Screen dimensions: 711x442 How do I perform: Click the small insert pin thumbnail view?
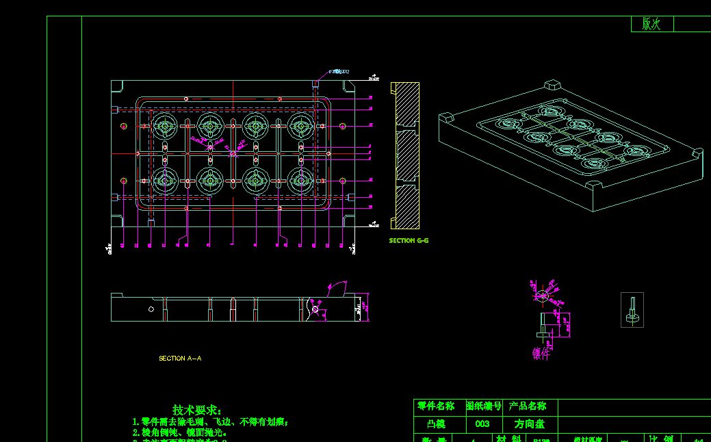pyautogui.click(x=632, y=310)
